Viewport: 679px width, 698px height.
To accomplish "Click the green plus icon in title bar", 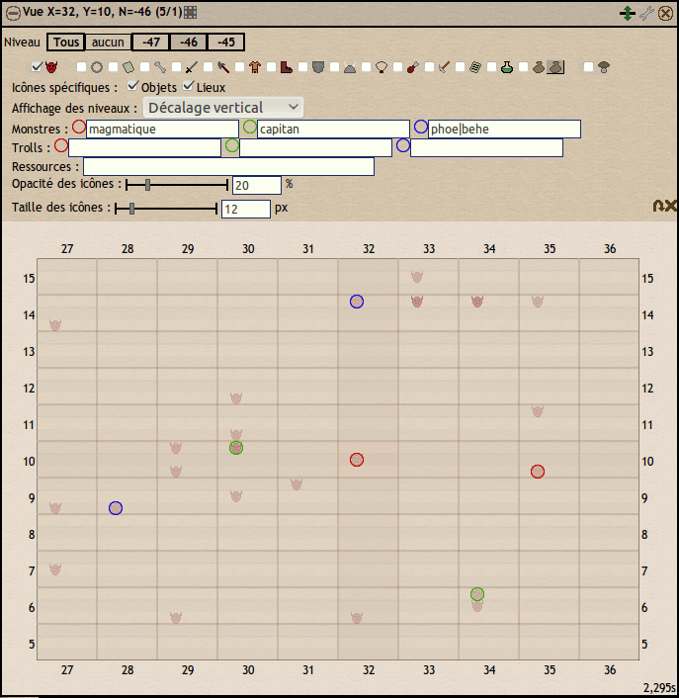I will click(627, 13).
